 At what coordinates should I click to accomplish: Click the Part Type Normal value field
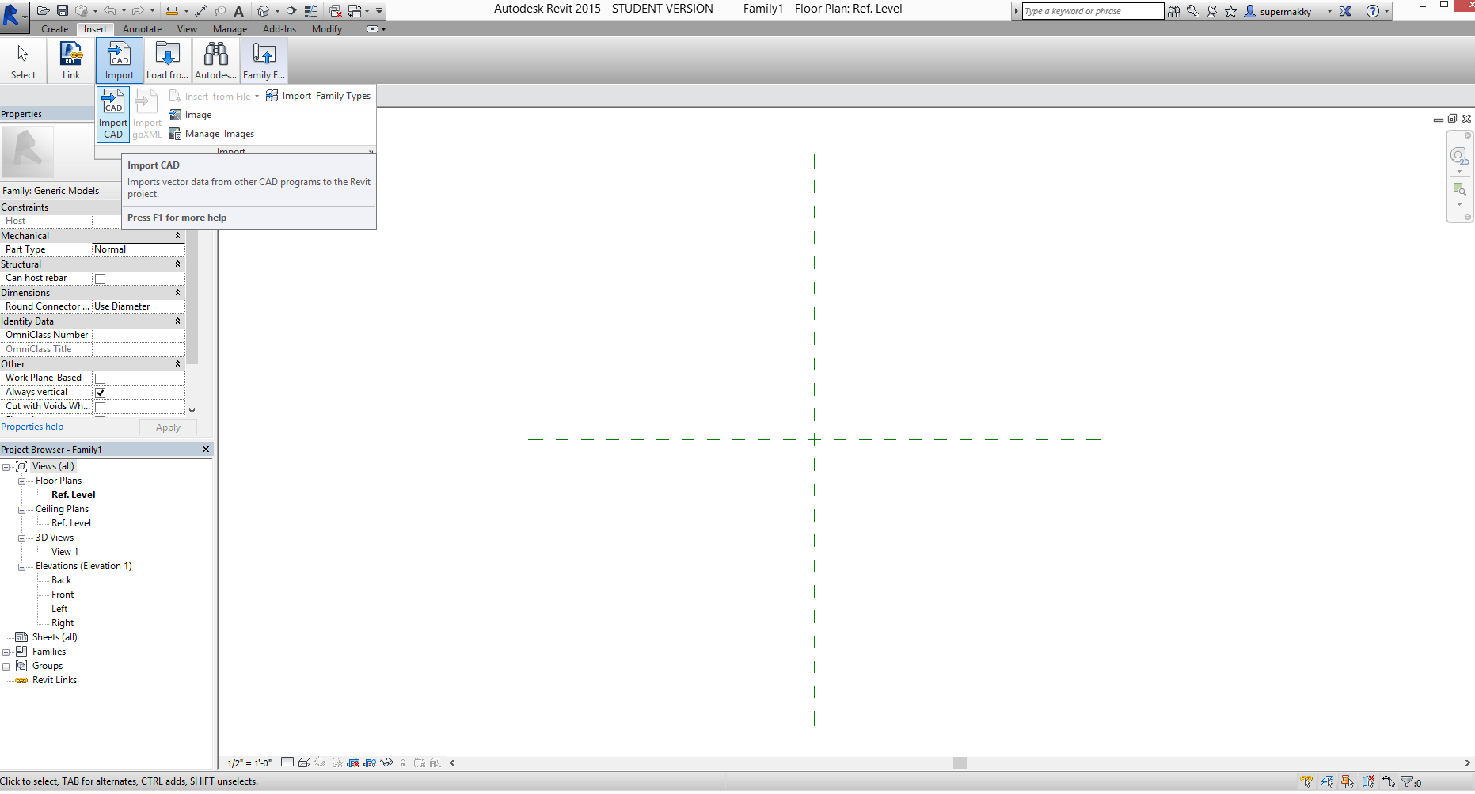coord(139,249)
